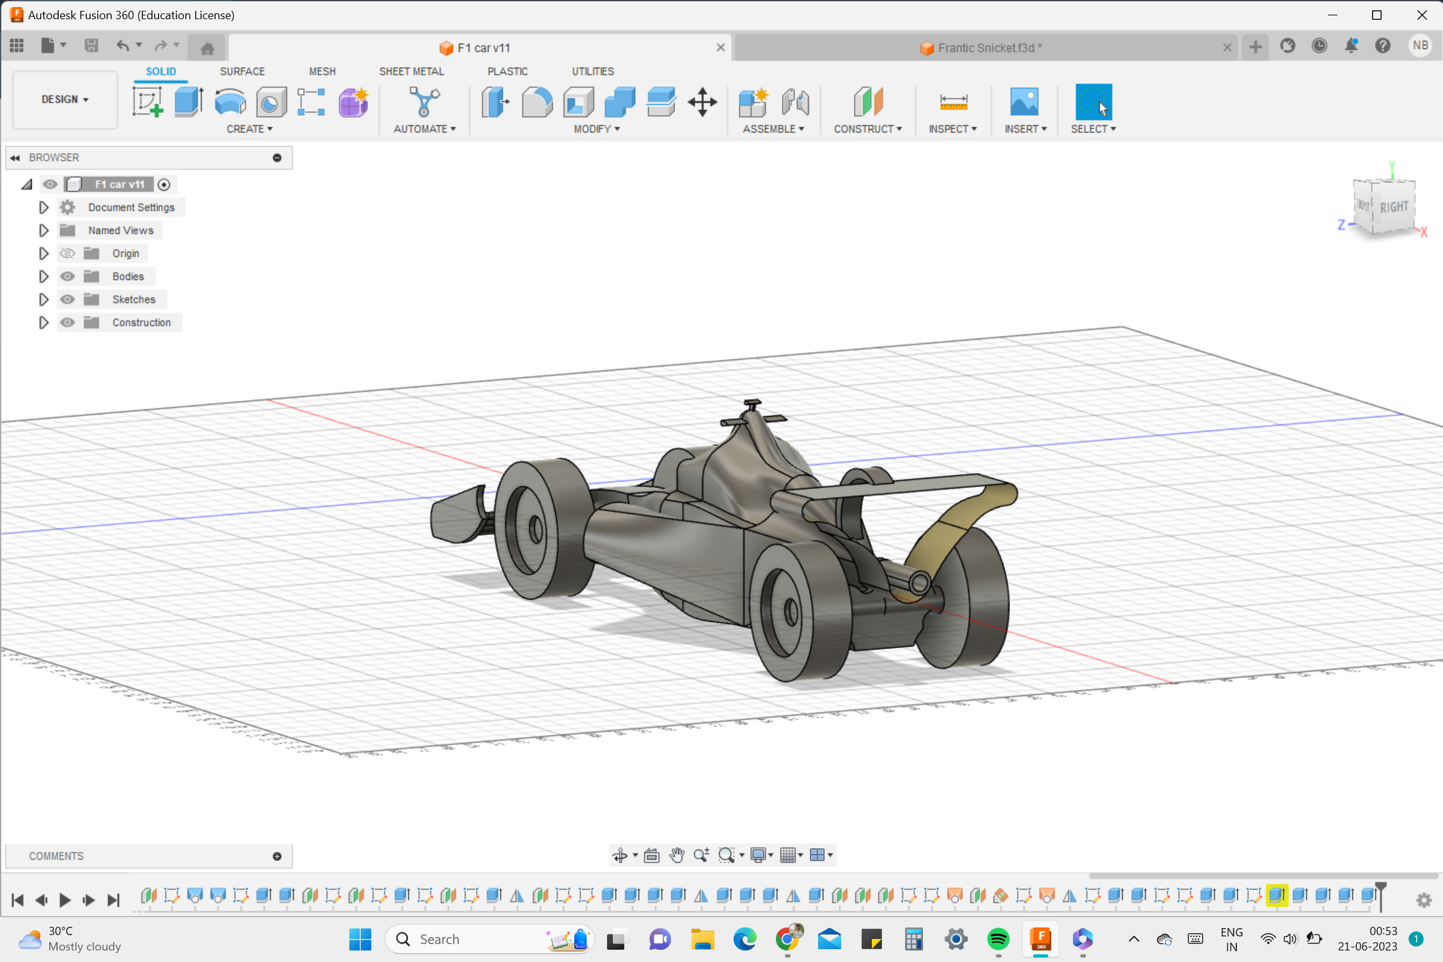Play the timeline history playback

[x=65, y=899]
